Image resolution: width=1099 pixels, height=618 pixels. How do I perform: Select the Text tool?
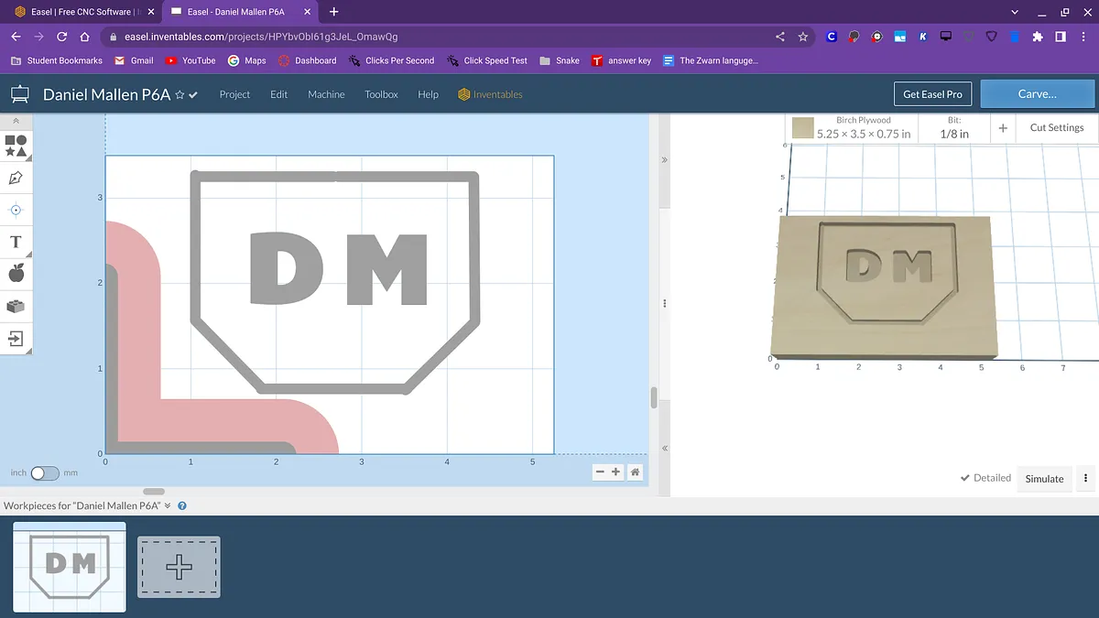[16, 242]
